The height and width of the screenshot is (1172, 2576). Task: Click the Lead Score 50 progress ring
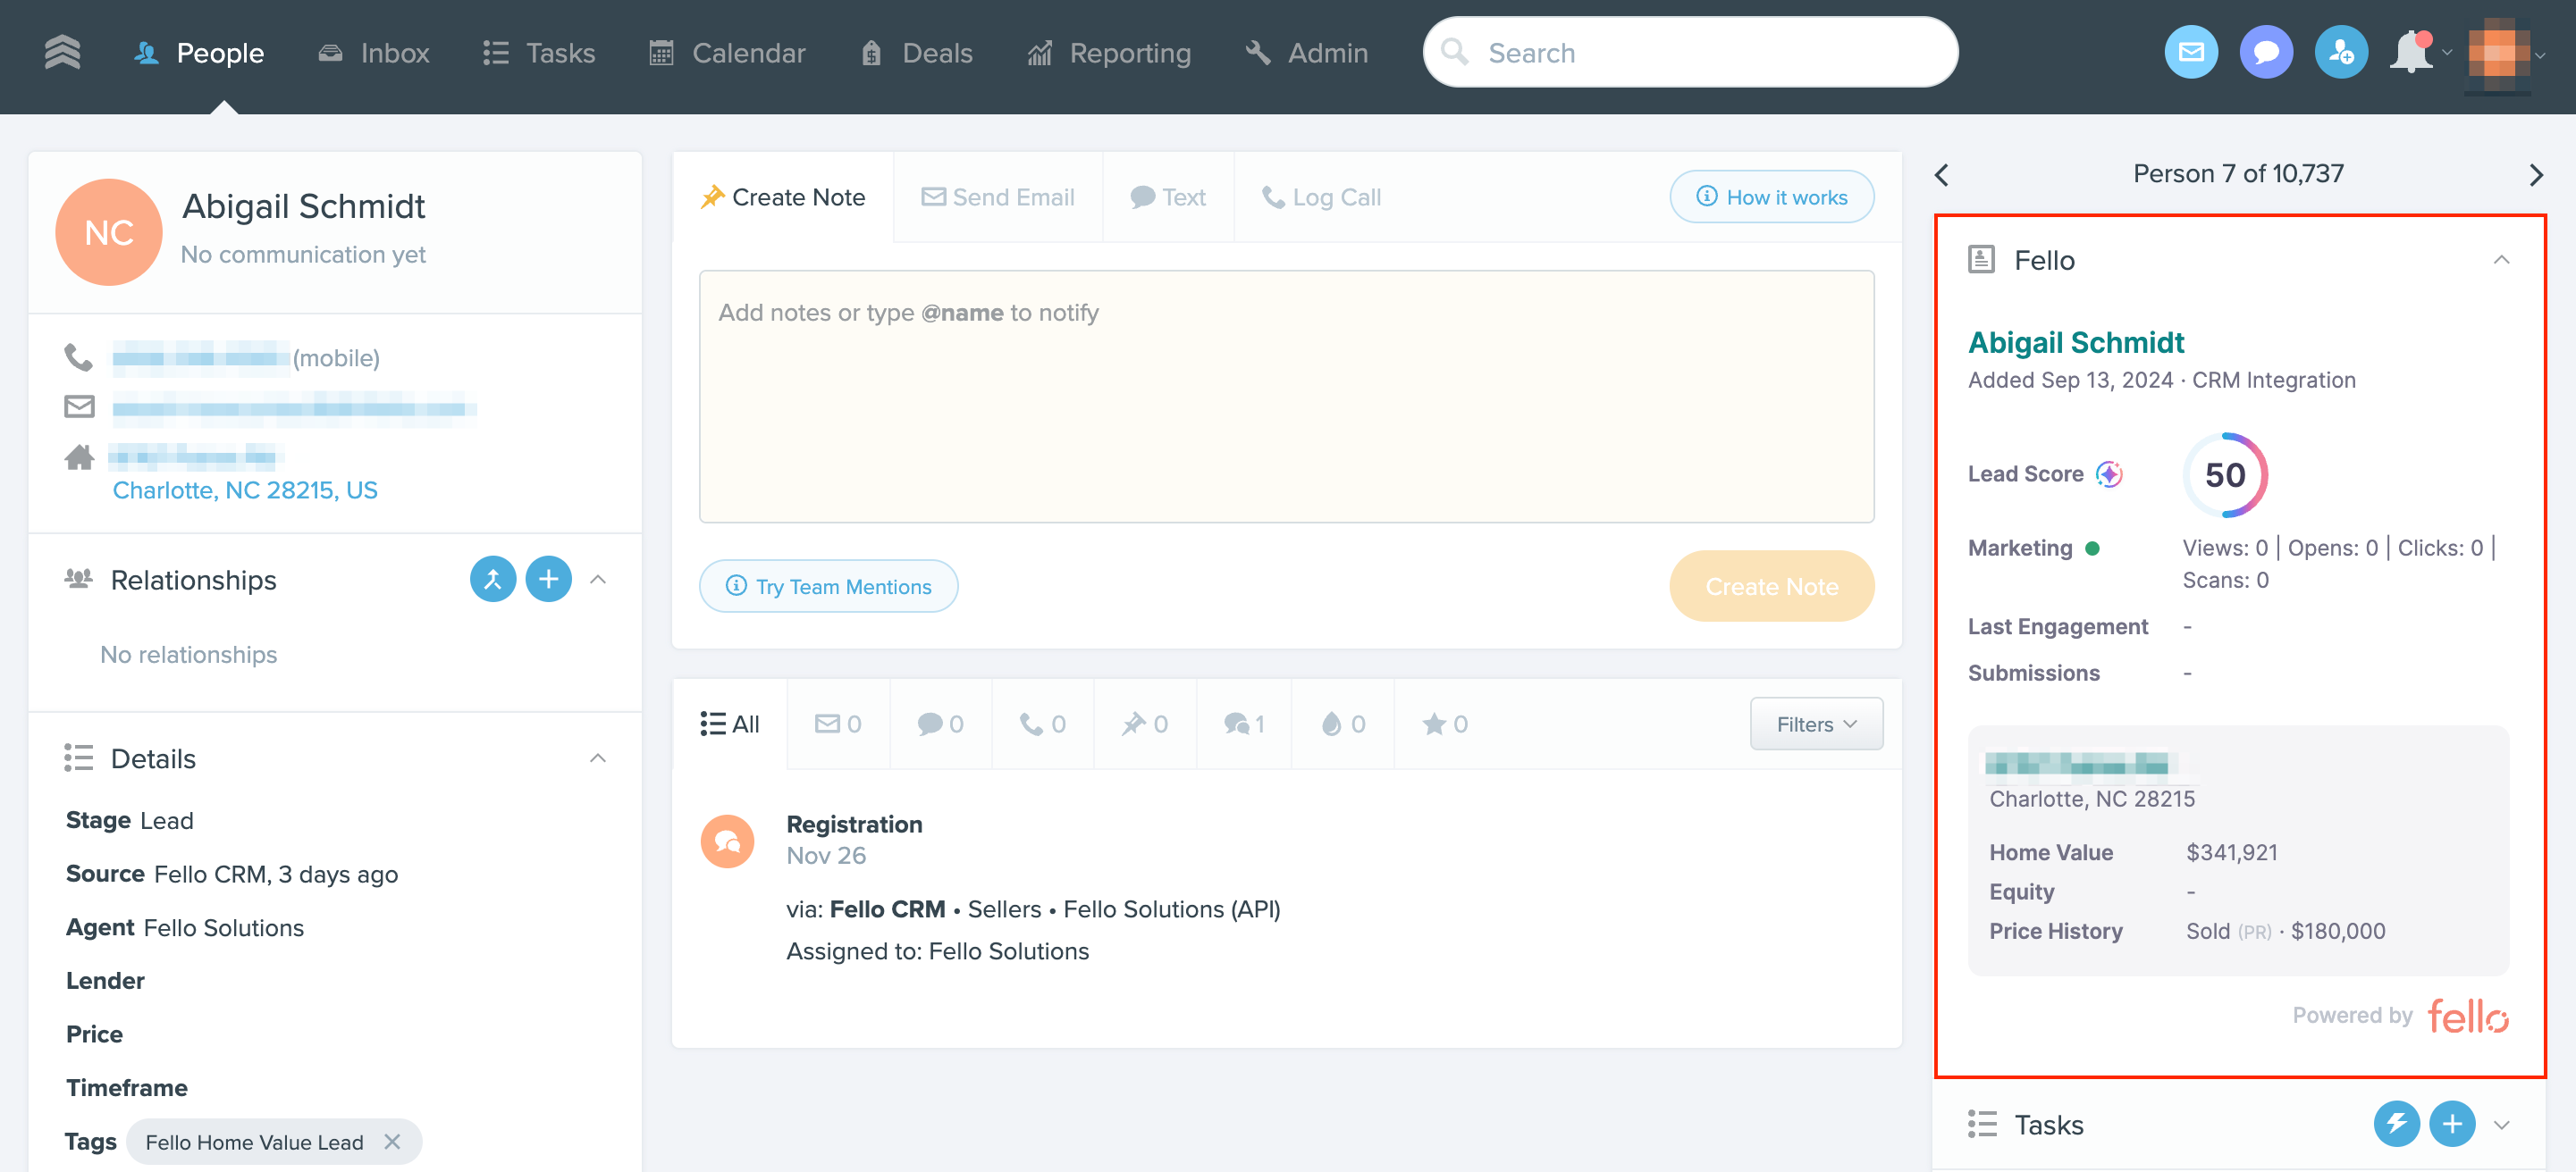2225,474
